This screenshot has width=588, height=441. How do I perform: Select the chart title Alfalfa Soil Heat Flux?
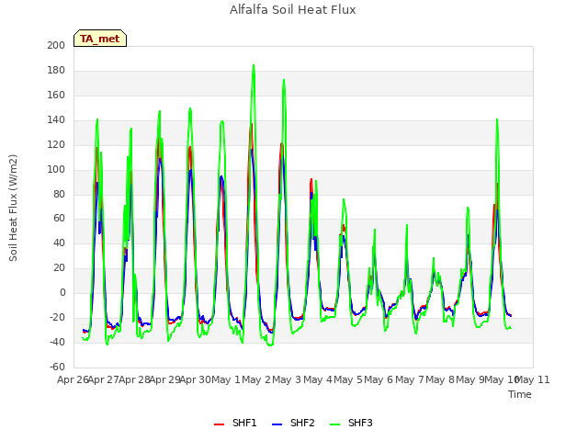pyautogui.click(x=293, y=10)
